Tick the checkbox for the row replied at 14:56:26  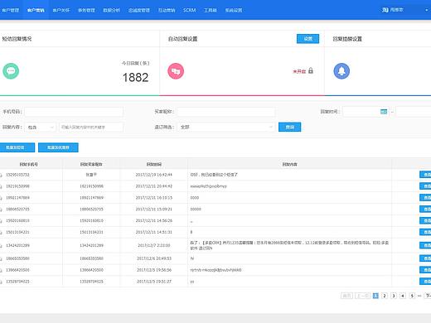click(x=1, y=220)
